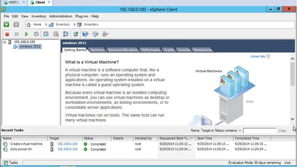297x167 pixels.
Task: Open Snapshot Manager from the toolbar icon
Action: click(x=66, y=34)
